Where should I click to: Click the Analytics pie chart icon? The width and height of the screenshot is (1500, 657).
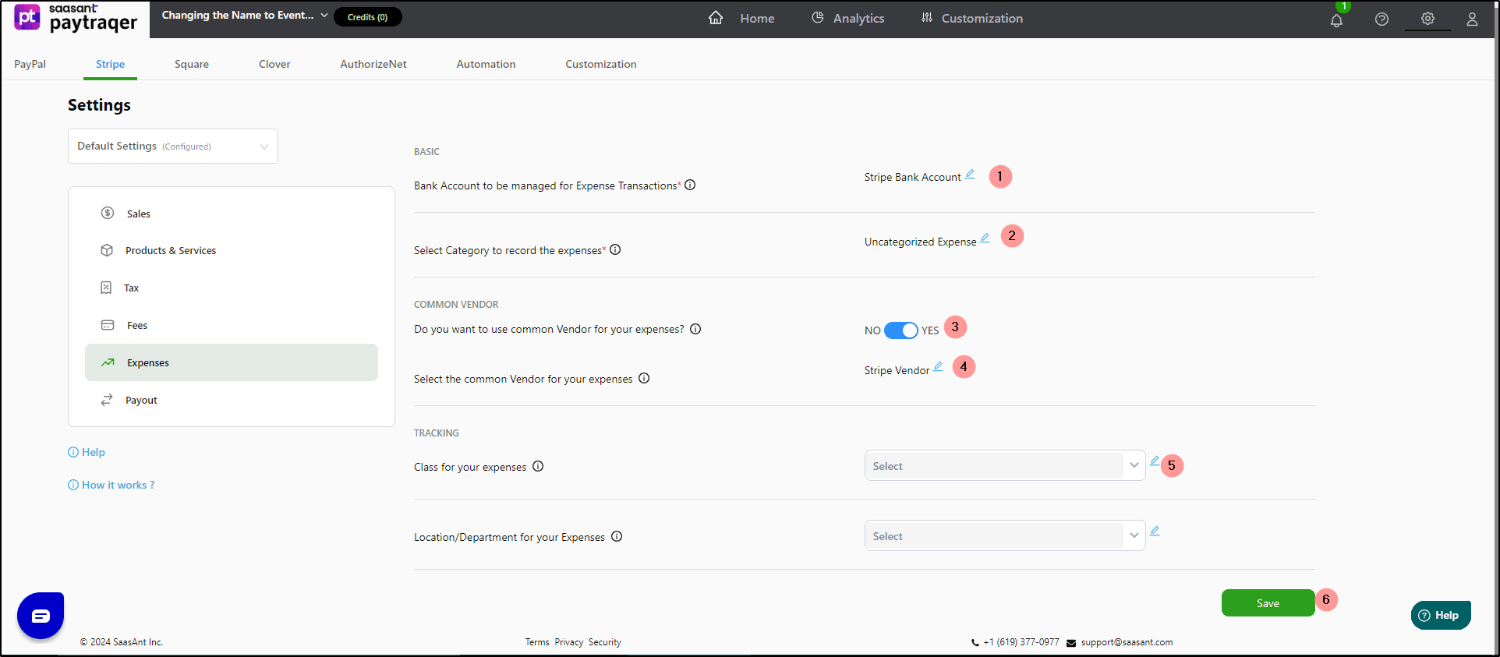click(x=818, y=18)
